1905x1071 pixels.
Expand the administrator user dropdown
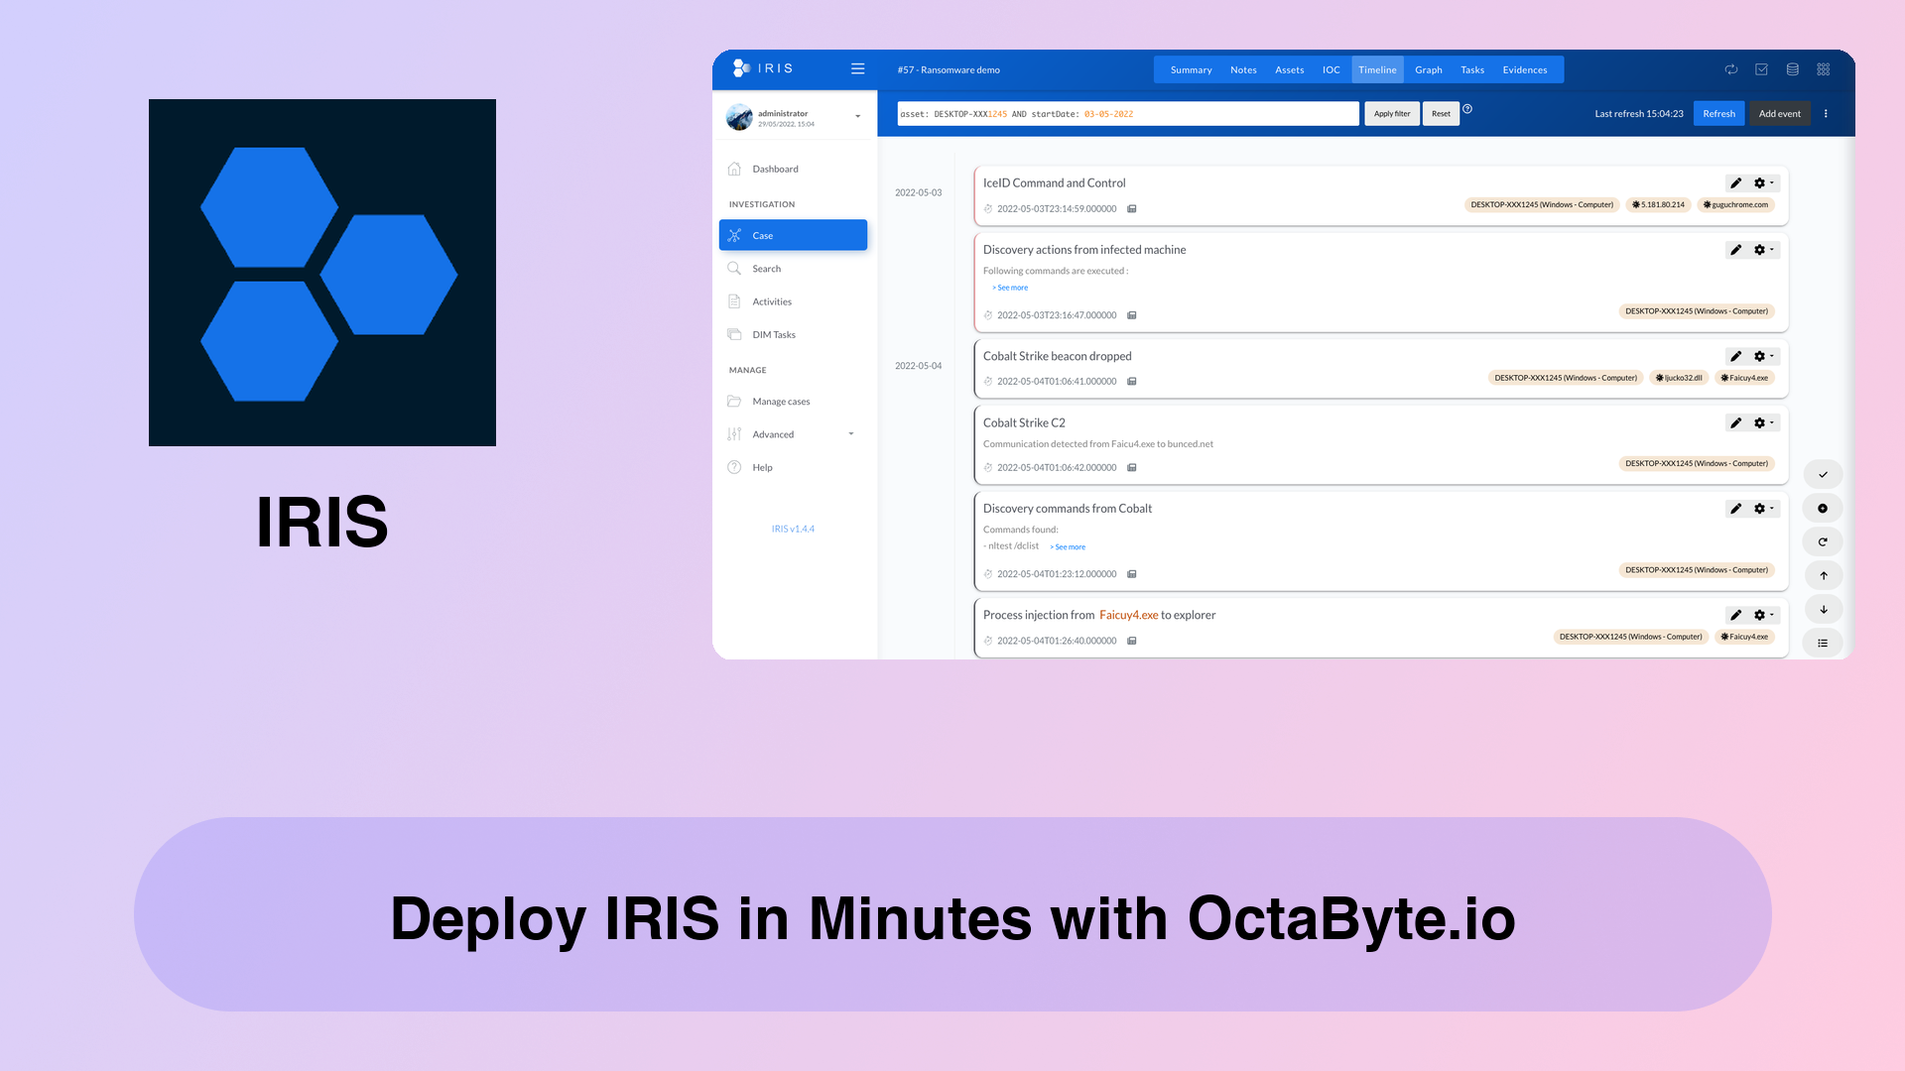click(x=857, y=117)
